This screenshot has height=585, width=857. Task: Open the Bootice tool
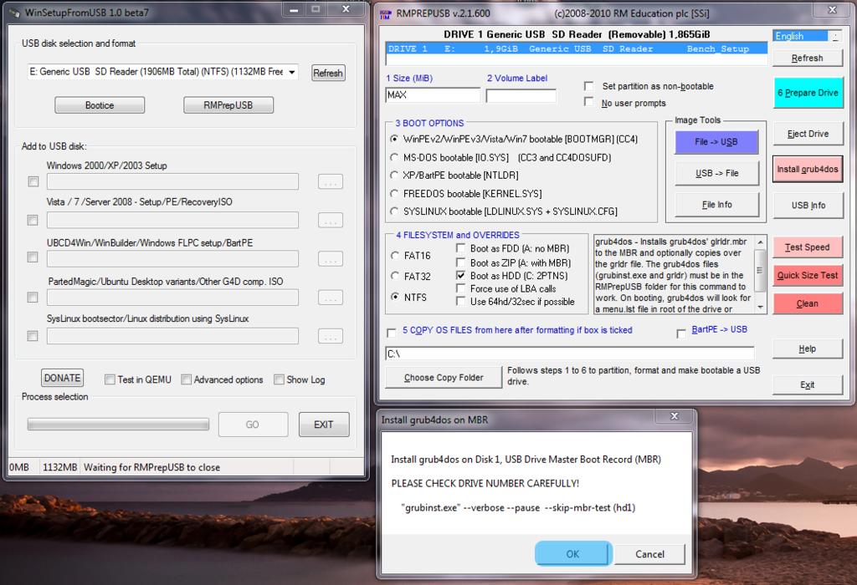point(100,105)
